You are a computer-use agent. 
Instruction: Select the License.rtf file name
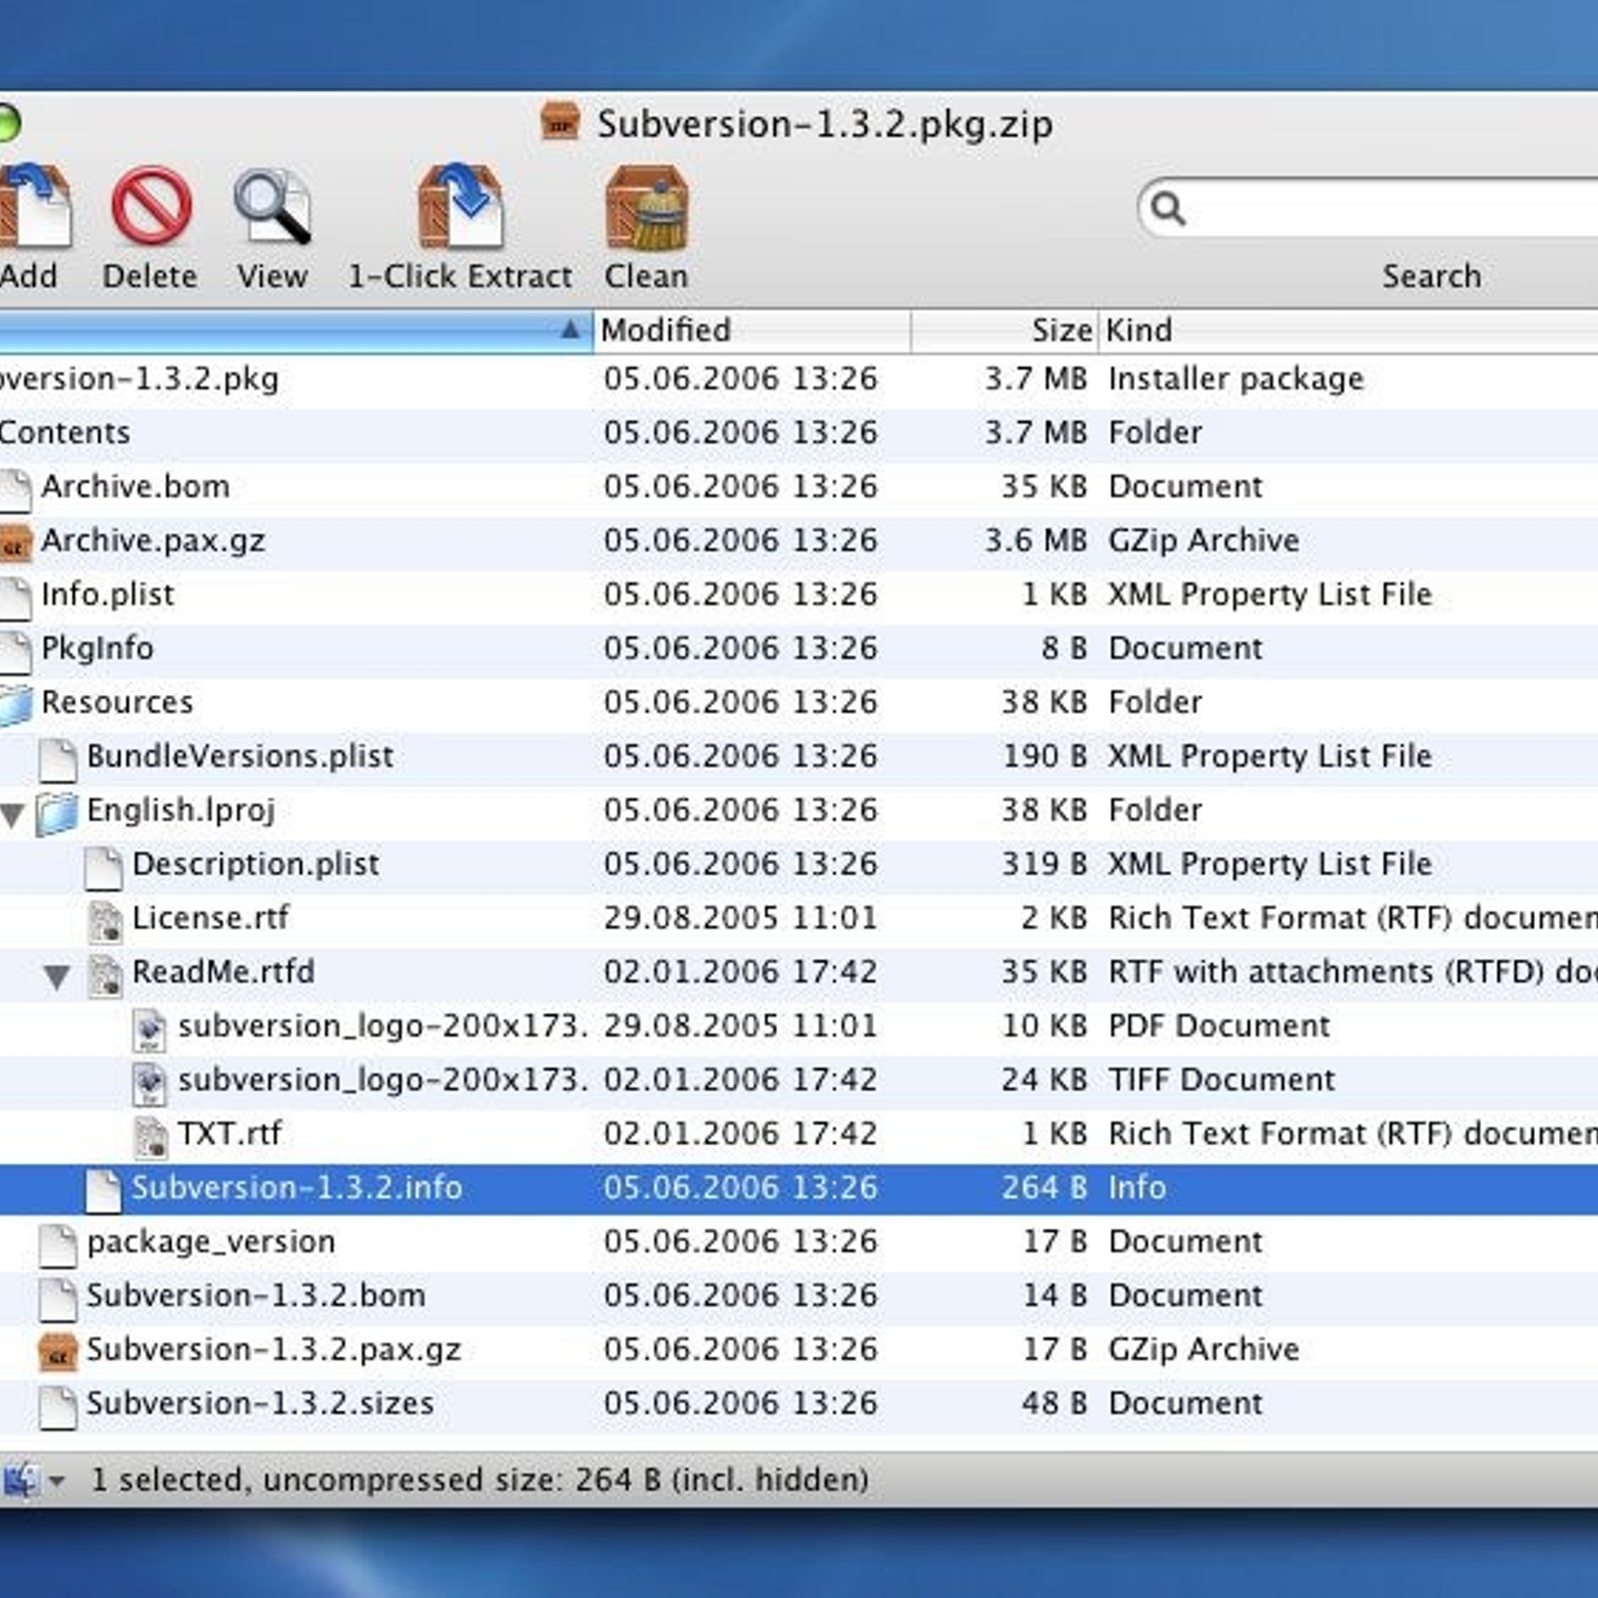(211, 918)
